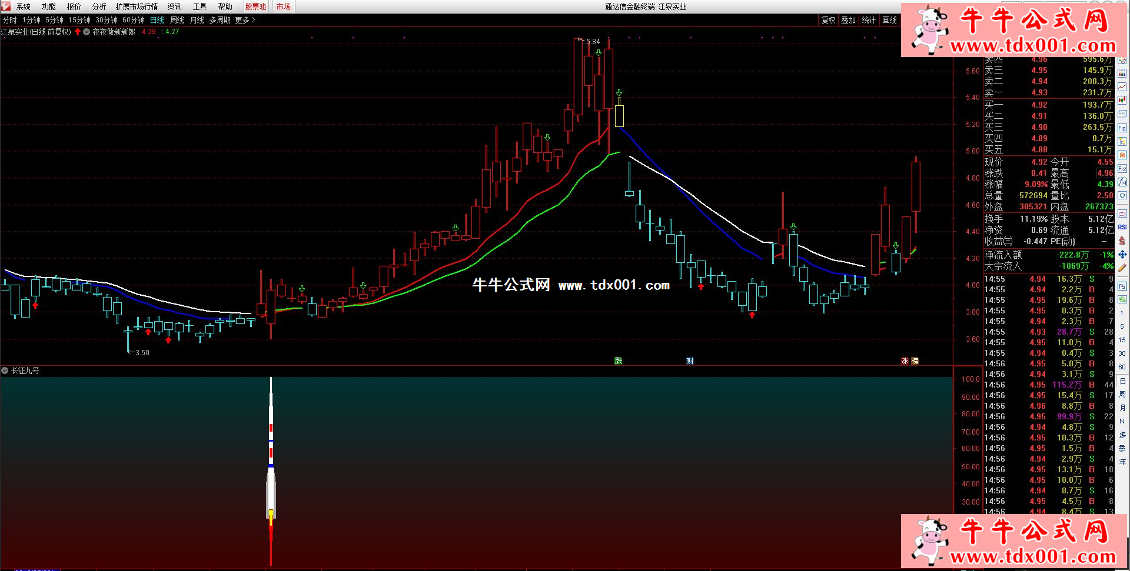Select the 60-minute period in right sidebar

point(1122,367)
